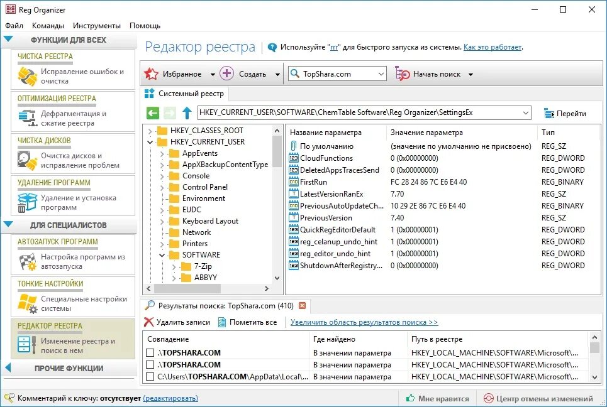Open the Помощь menu
Viewport: 607px width, 407px height.
(x=145, y=26)
